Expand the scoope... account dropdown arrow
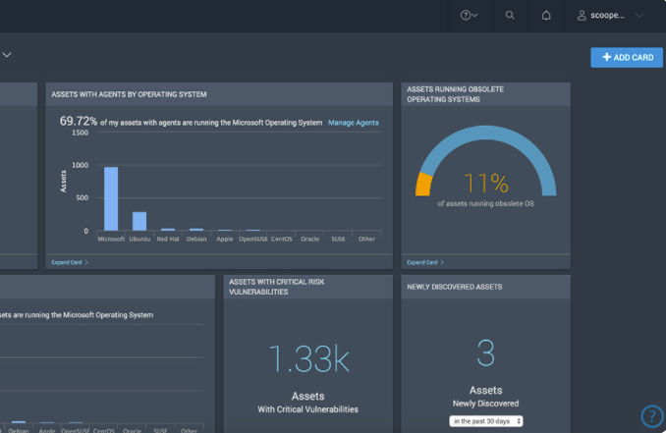 point(639,16)
